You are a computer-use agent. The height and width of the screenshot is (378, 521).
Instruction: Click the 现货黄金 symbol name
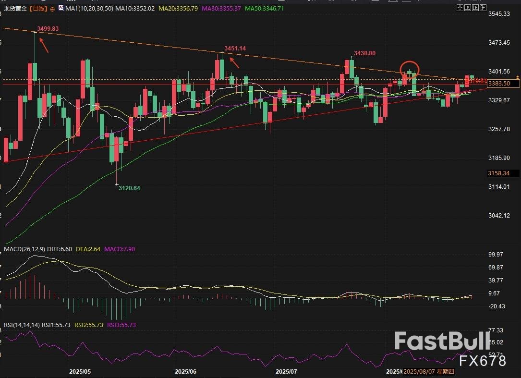pyautogui.click(x=14, y=9)
